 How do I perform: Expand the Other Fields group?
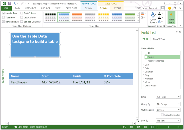pyautogui.click(x=143, y=85)
